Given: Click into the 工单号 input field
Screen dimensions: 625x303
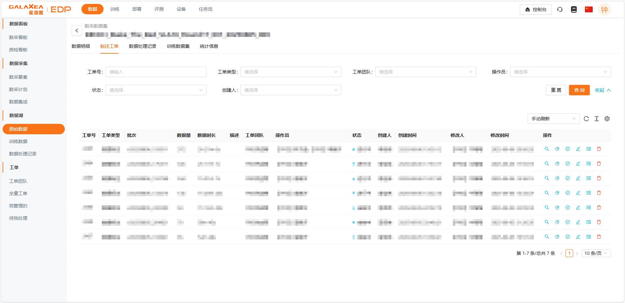Looking at the screenshot, I should coord(156,72).
